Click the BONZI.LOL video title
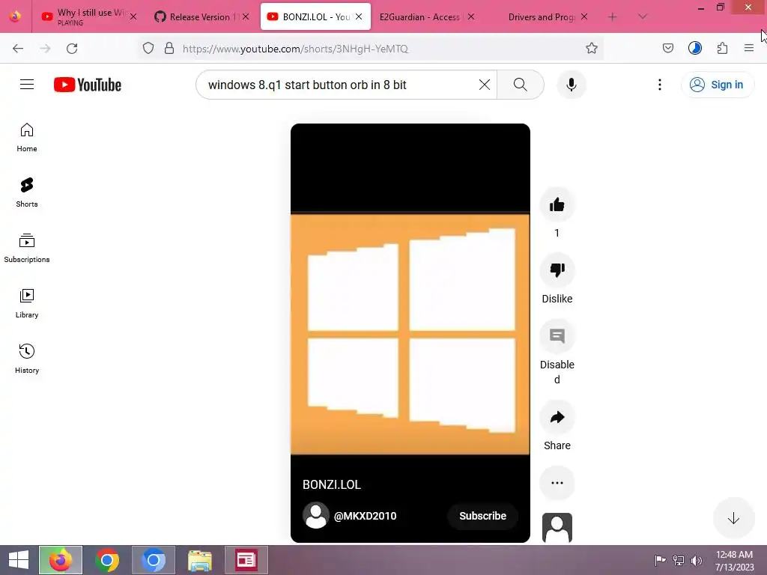 332,484
